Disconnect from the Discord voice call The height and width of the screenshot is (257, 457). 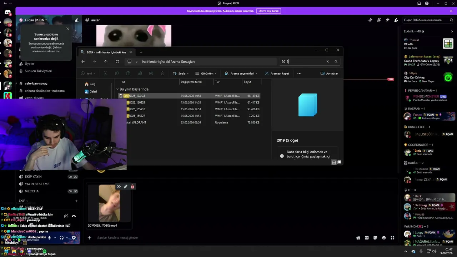(x=74, y=216)
